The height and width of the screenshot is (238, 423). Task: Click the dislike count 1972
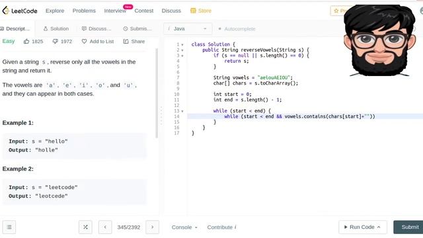pos(66,41)
